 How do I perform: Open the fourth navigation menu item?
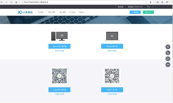[72, 12]
